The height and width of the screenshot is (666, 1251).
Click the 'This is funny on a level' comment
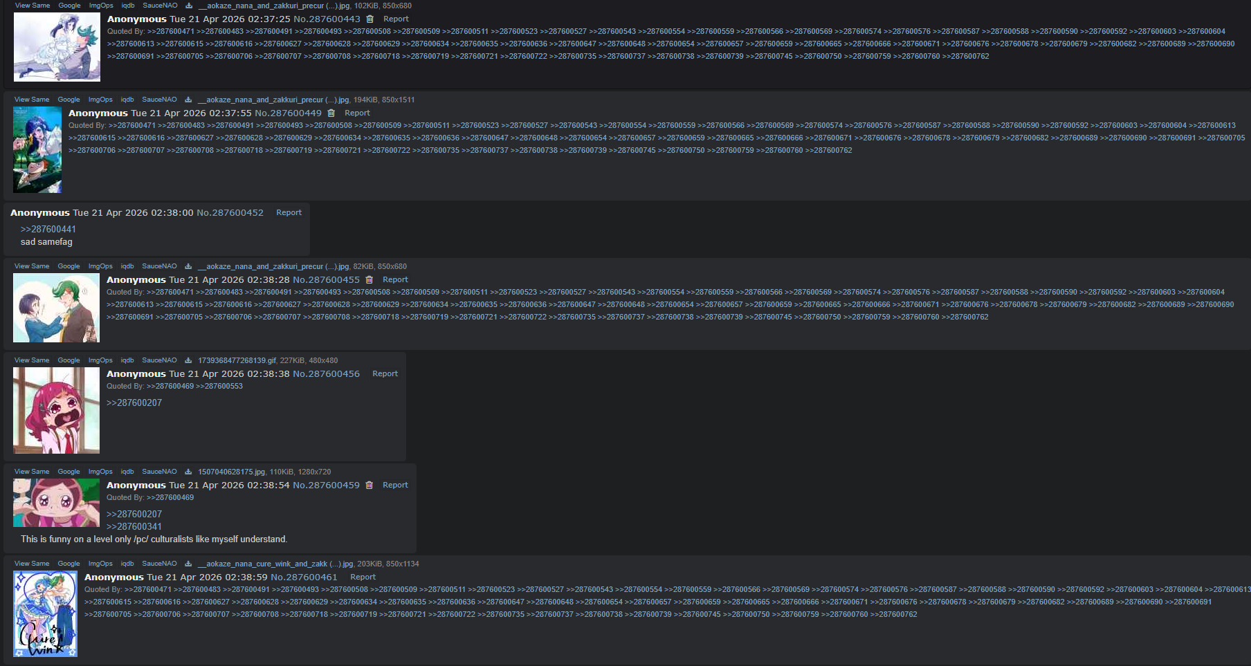154,539
